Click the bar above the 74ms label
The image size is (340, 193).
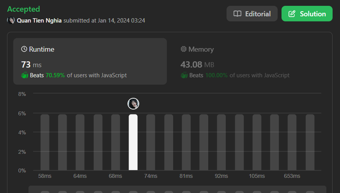pos(151,142)
